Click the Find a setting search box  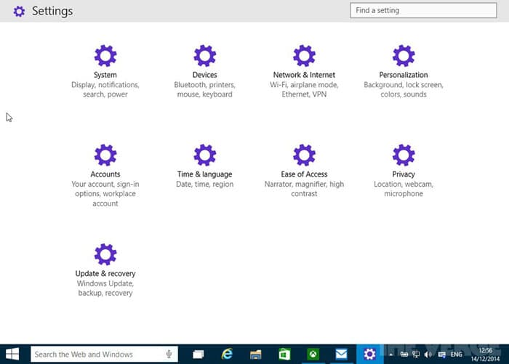[423, 10]
